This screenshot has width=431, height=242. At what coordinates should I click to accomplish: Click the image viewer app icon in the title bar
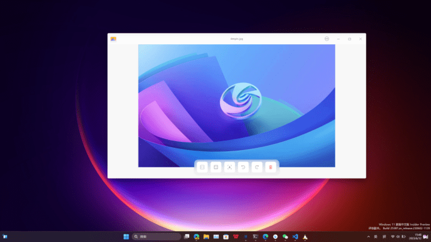[113, 39]
